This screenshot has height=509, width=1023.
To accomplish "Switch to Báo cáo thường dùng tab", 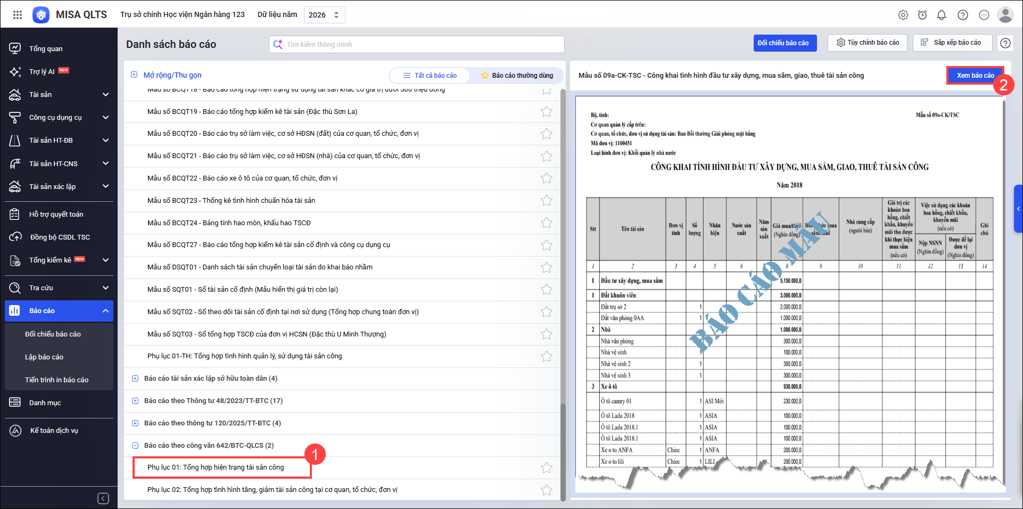I will coord(516,76).
